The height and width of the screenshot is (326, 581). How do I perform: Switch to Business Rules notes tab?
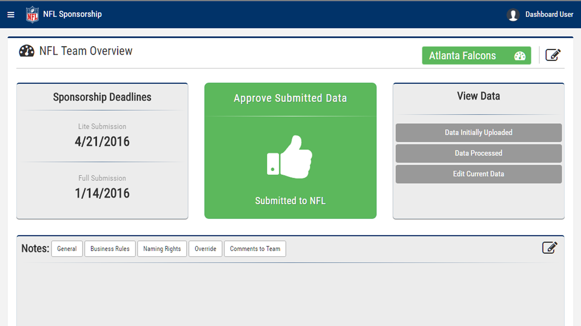pyautogui.click(x=110, y=249)
